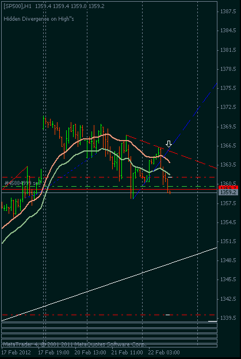Select the white rising trendline

tap(109, 284)
